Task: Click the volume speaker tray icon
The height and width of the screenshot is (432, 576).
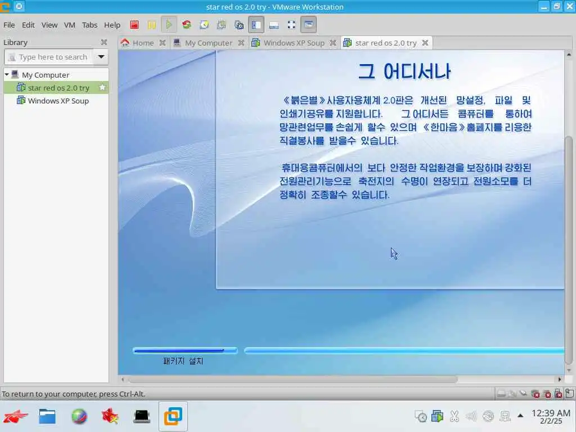Action: 471,416
